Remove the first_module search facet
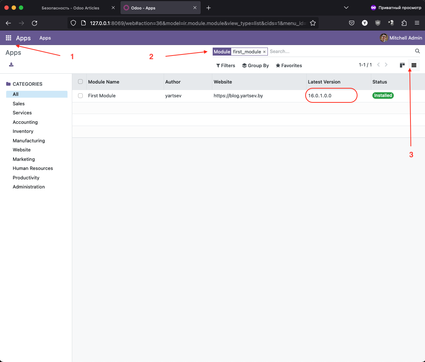Viewport: 425px width, 362px height. coord(264,52)
